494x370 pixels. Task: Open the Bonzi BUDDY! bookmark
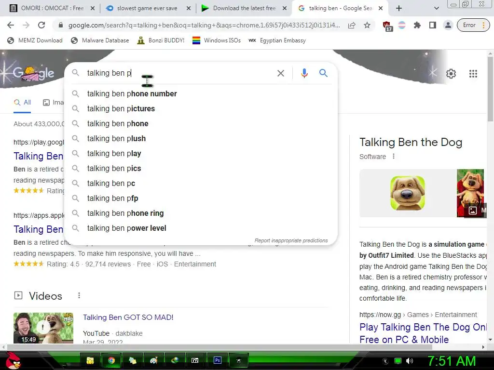(161, 40)
